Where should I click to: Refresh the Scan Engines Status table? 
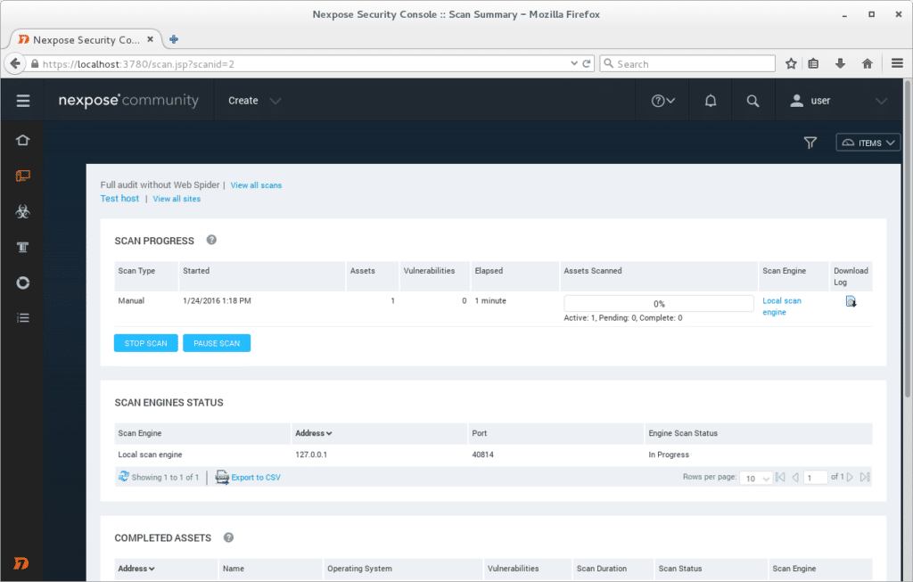[123, 477]
